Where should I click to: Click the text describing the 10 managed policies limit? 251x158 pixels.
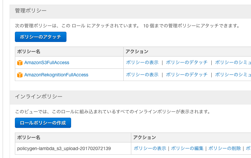pyautogui.click(x=192, y=25)
